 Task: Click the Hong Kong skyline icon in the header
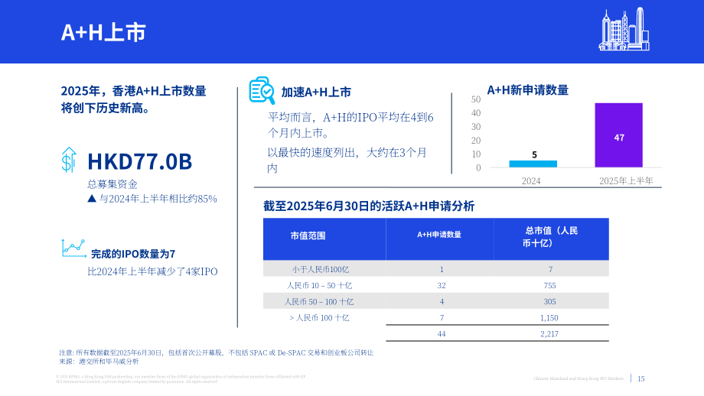pos(624,29)
